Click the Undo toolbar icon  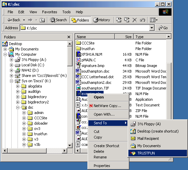142,20
